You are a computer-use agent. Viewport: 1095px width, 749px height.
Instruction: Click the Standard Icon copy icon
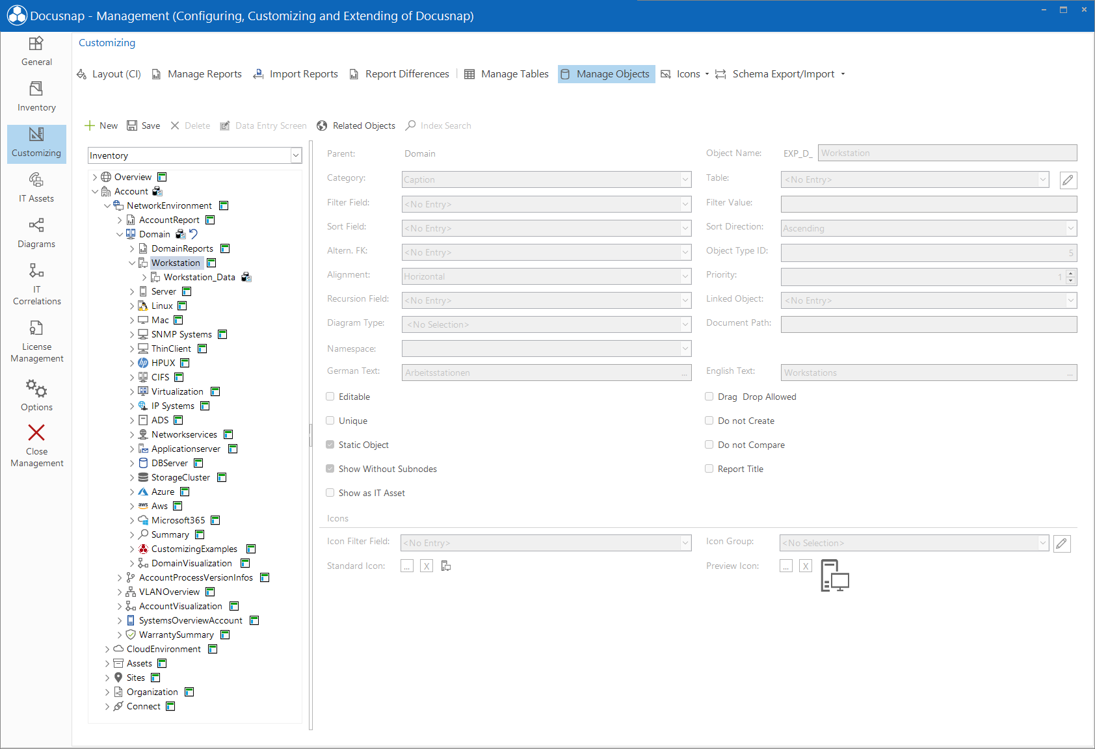446,566
